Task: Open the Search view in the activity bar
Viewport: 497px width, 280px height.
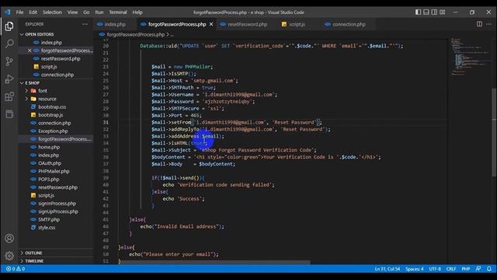Action: (x=9, y=44)
